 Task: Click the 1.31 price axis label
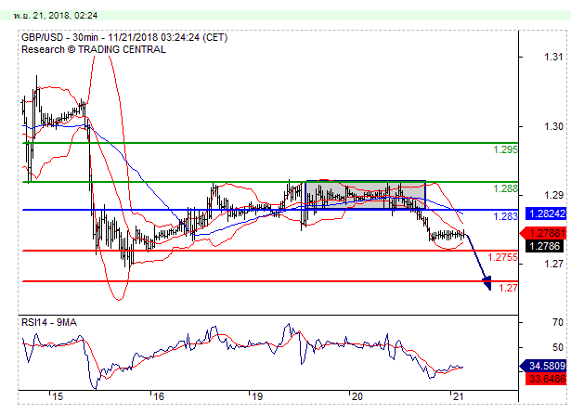click(x=553, y=57)
